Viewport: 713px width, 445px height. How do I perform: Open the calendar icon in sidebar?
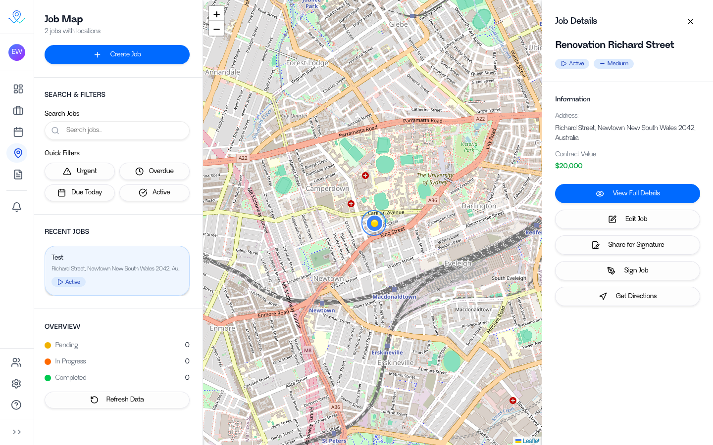tap(18, 132)
